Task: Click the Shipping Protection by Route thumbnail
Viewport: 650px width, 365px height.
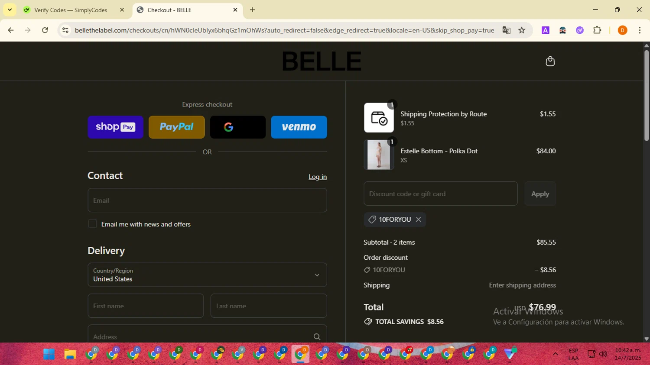Action: coord(379,118)
